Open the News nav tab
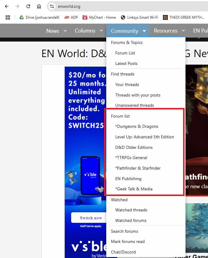This screenshot has width=208, height=258. point(53,31)
